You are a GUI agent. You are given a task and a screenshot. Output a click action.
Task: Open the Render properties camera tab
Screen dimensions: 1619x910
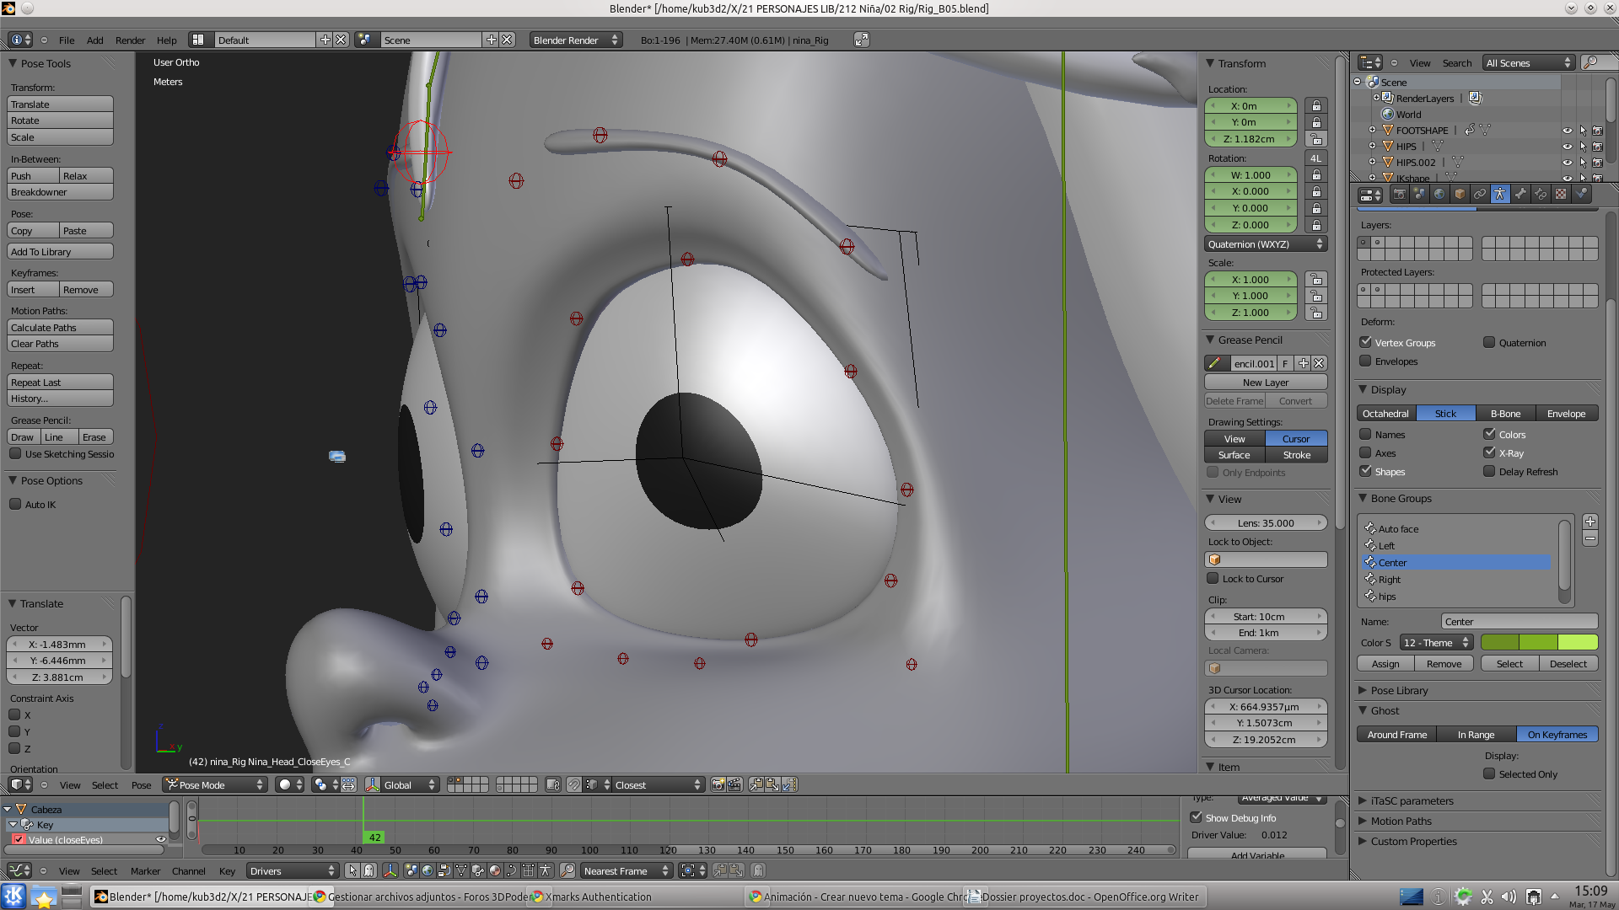point(1400,194)
